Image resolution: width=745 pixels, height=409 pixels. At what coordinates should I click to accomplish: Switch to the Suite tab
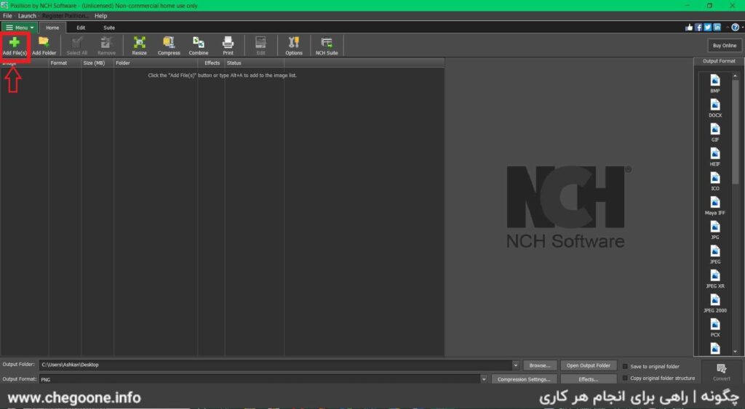(109, 28)
